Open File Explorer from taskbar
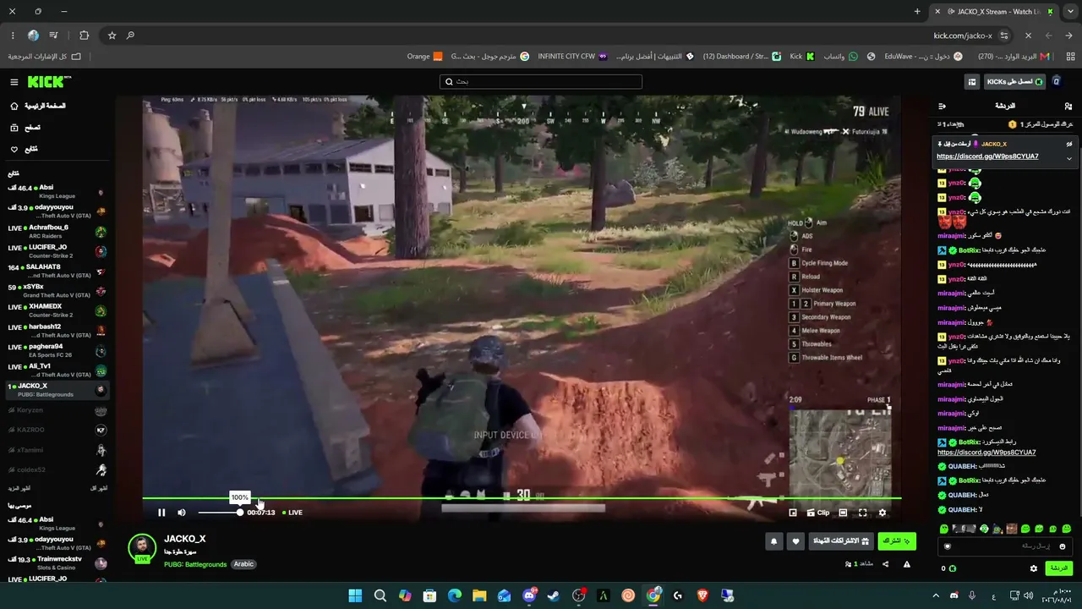Screen dimensions: 1082x609 [479, 595]
